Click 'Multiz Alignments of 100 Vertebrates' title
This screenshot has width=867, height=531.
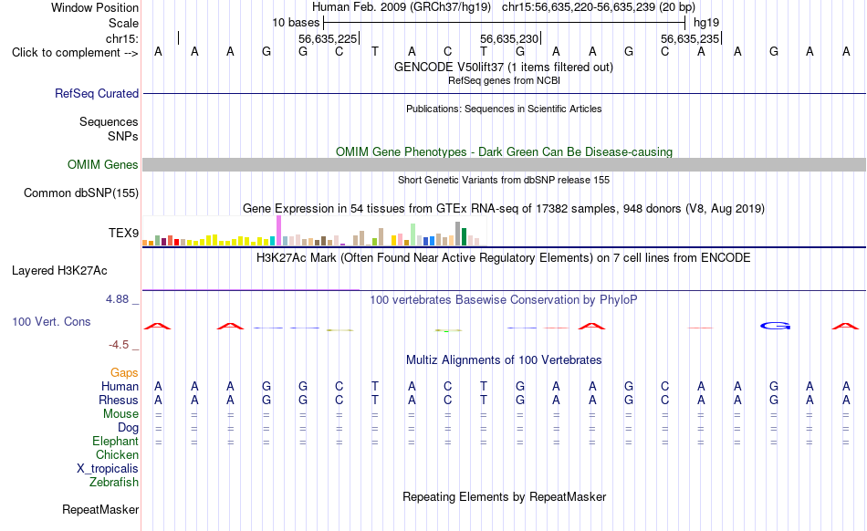click(504, 360)
